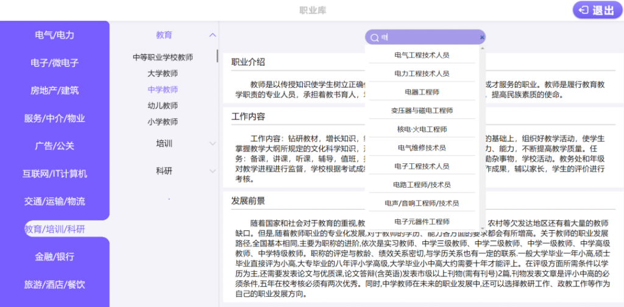The height and width of the screenshot is (307, 624).
Task: Click the search results dropdown scrollbar
Action: coord(483,138)
